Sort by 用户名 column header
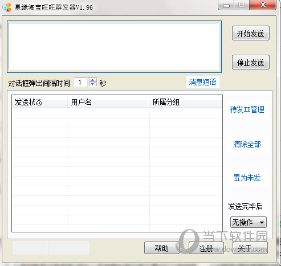This screenshot has width=281, height=266. (x=108, y=102)
